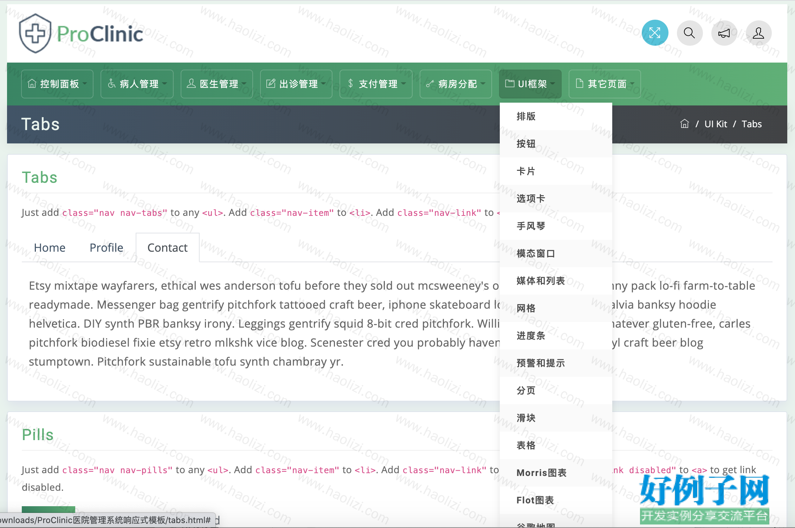795x528 pixels.
Task: Select 预警和提示 menu entry
Action: click(x=556, y=363)
